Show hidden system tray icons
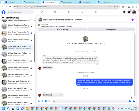 [118, 109]
